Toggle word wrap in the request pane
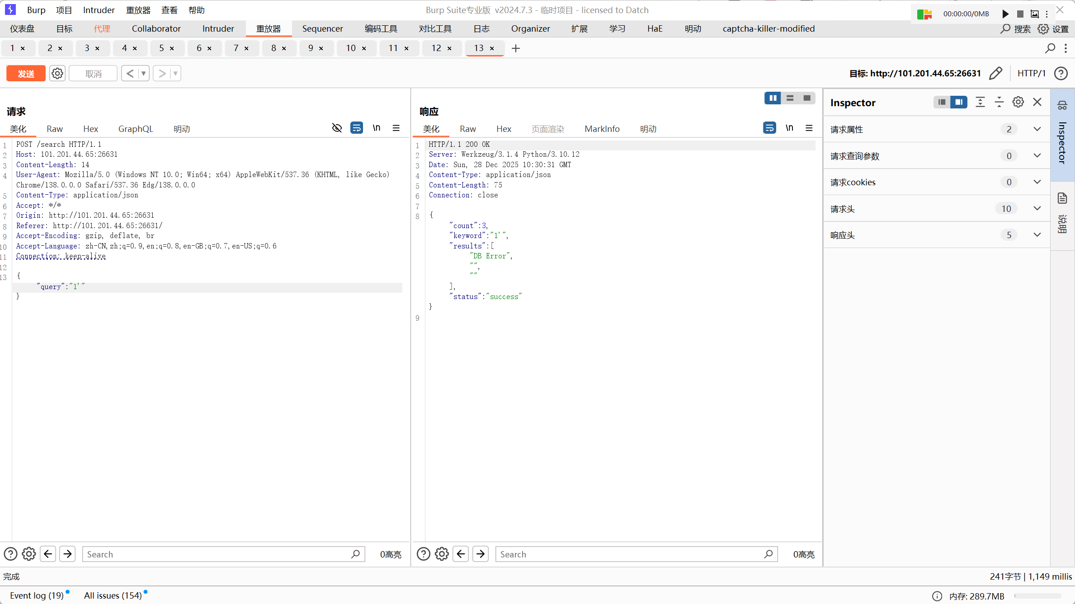1075x604 pixels. pyautogui.click(x=356, y=128)
